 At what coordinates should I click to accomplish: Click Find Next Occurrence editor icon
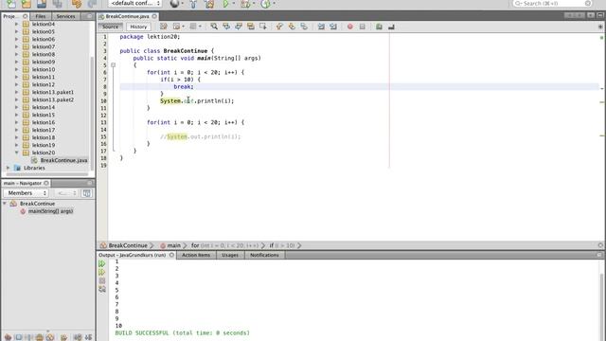(239, 27)
